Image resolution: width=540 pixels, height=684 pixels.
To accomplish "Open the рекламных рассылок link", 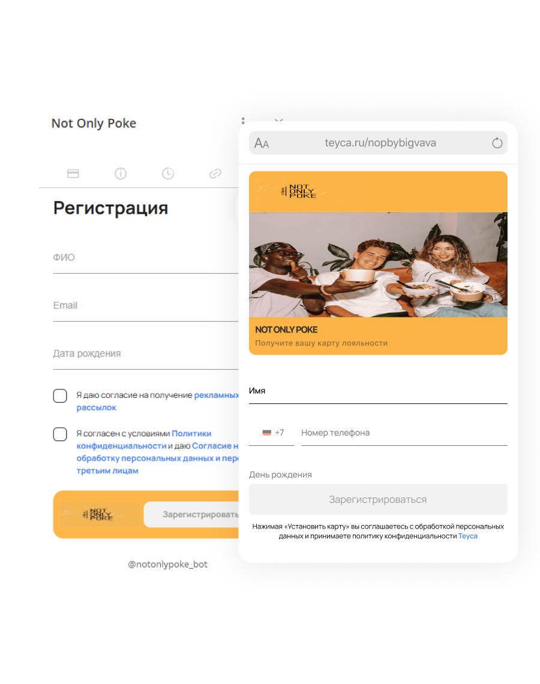I will pos(157,401).
